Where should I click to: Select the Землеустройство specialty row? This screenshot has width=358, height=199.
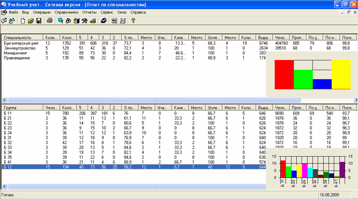pos(20,48)
